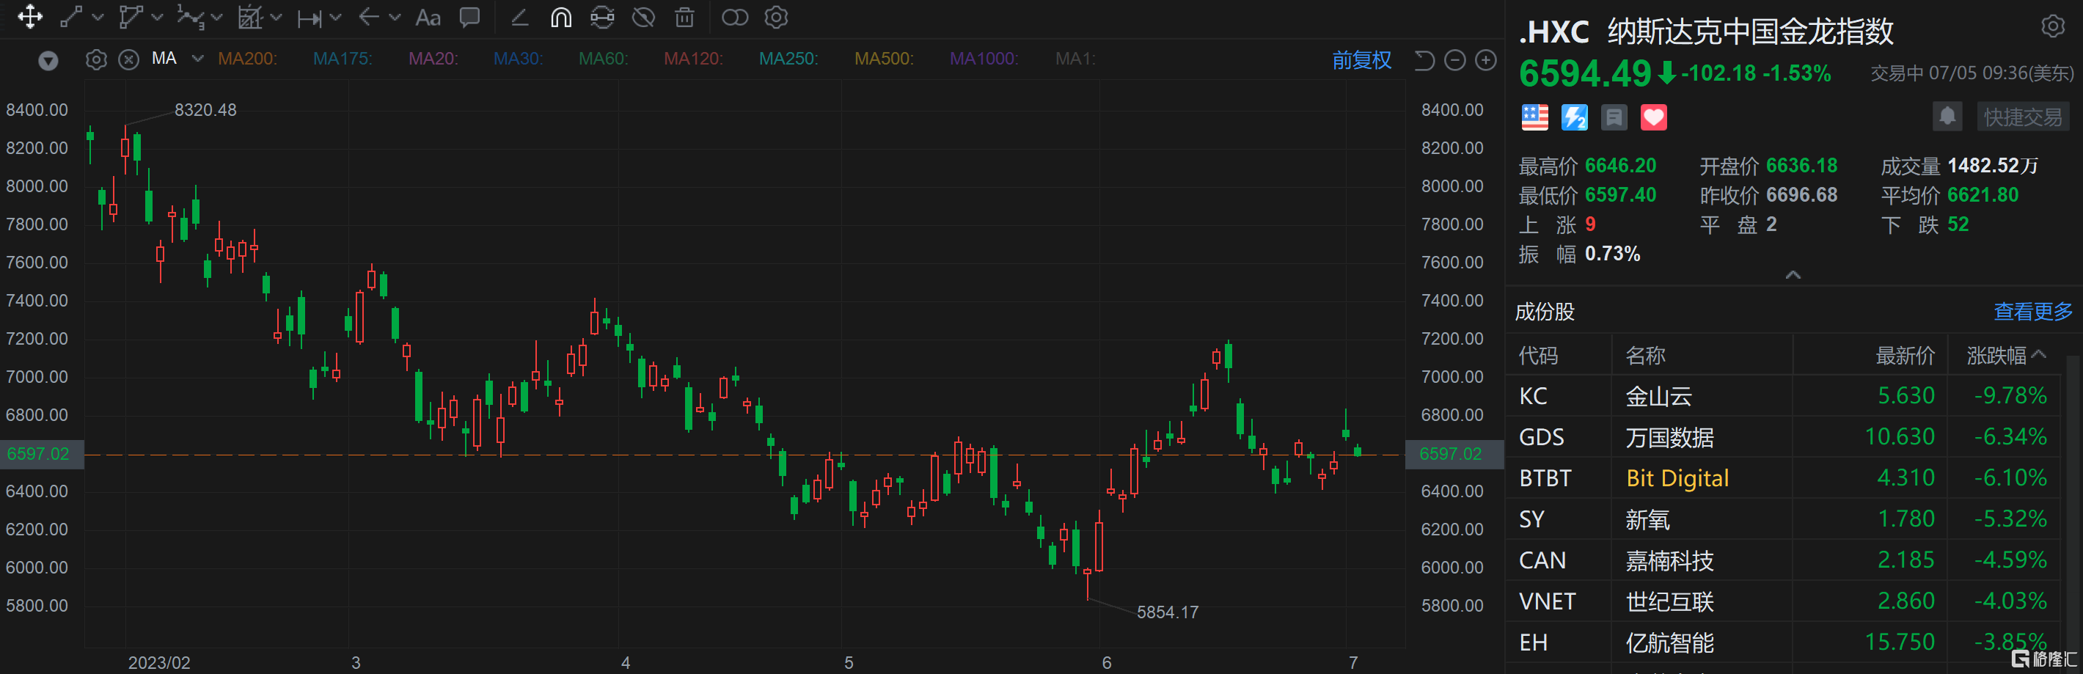The height and width of the screenshot is (674, 2083).
Task: Toggle the continuous drawing sync mode
Action: [602, 17]
